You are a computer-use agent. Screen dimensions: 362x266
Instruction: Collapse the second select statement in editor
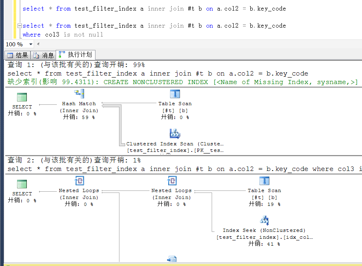(19, 26)
